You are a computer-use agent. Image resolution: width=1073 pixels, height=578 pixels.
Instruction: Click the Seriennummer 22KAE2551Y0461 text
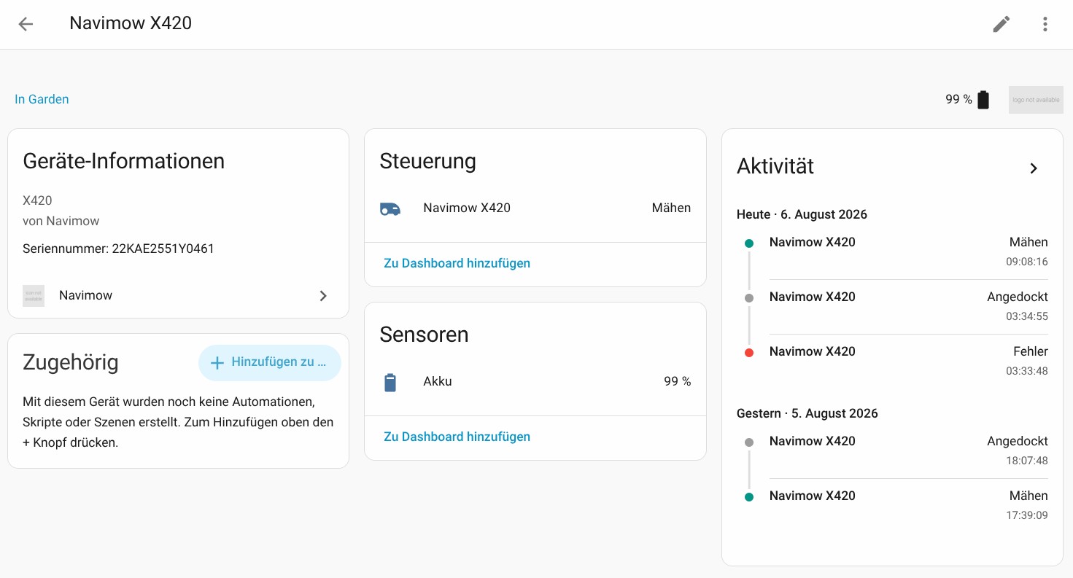point(118,249)
